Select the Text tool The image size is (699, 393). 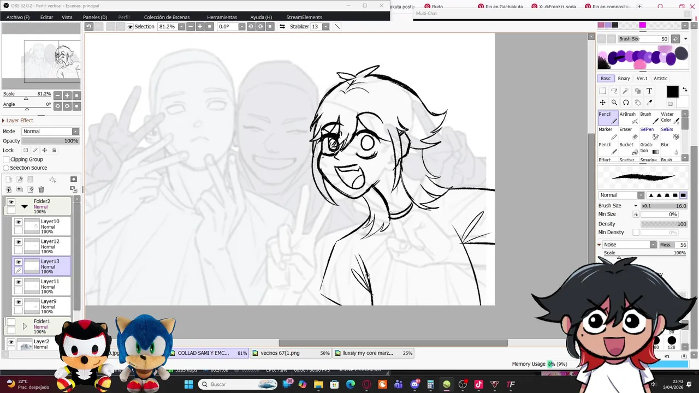649,91
